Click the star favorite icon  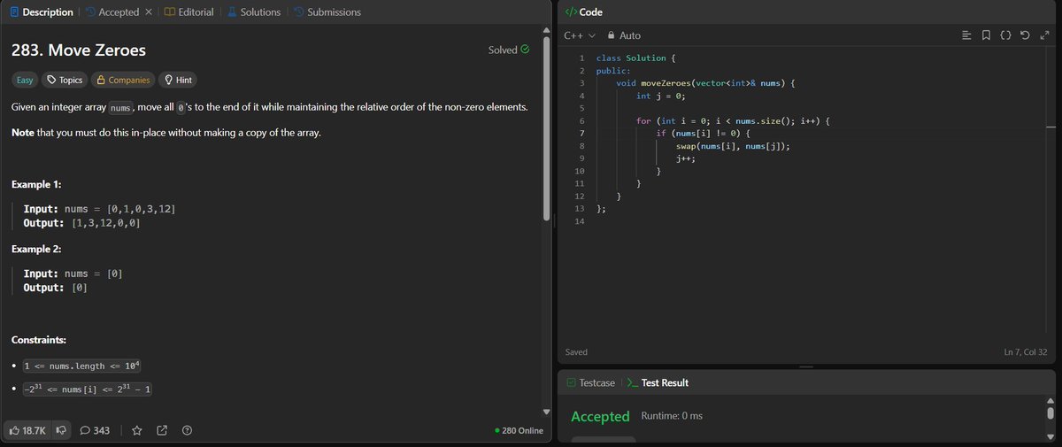(x=137, y=430)
